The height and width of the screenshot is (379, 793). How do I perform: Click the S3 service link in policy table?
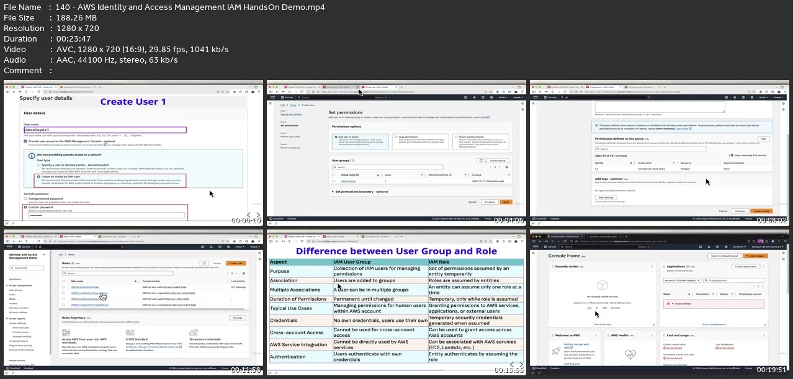click(x=596, y=169)
